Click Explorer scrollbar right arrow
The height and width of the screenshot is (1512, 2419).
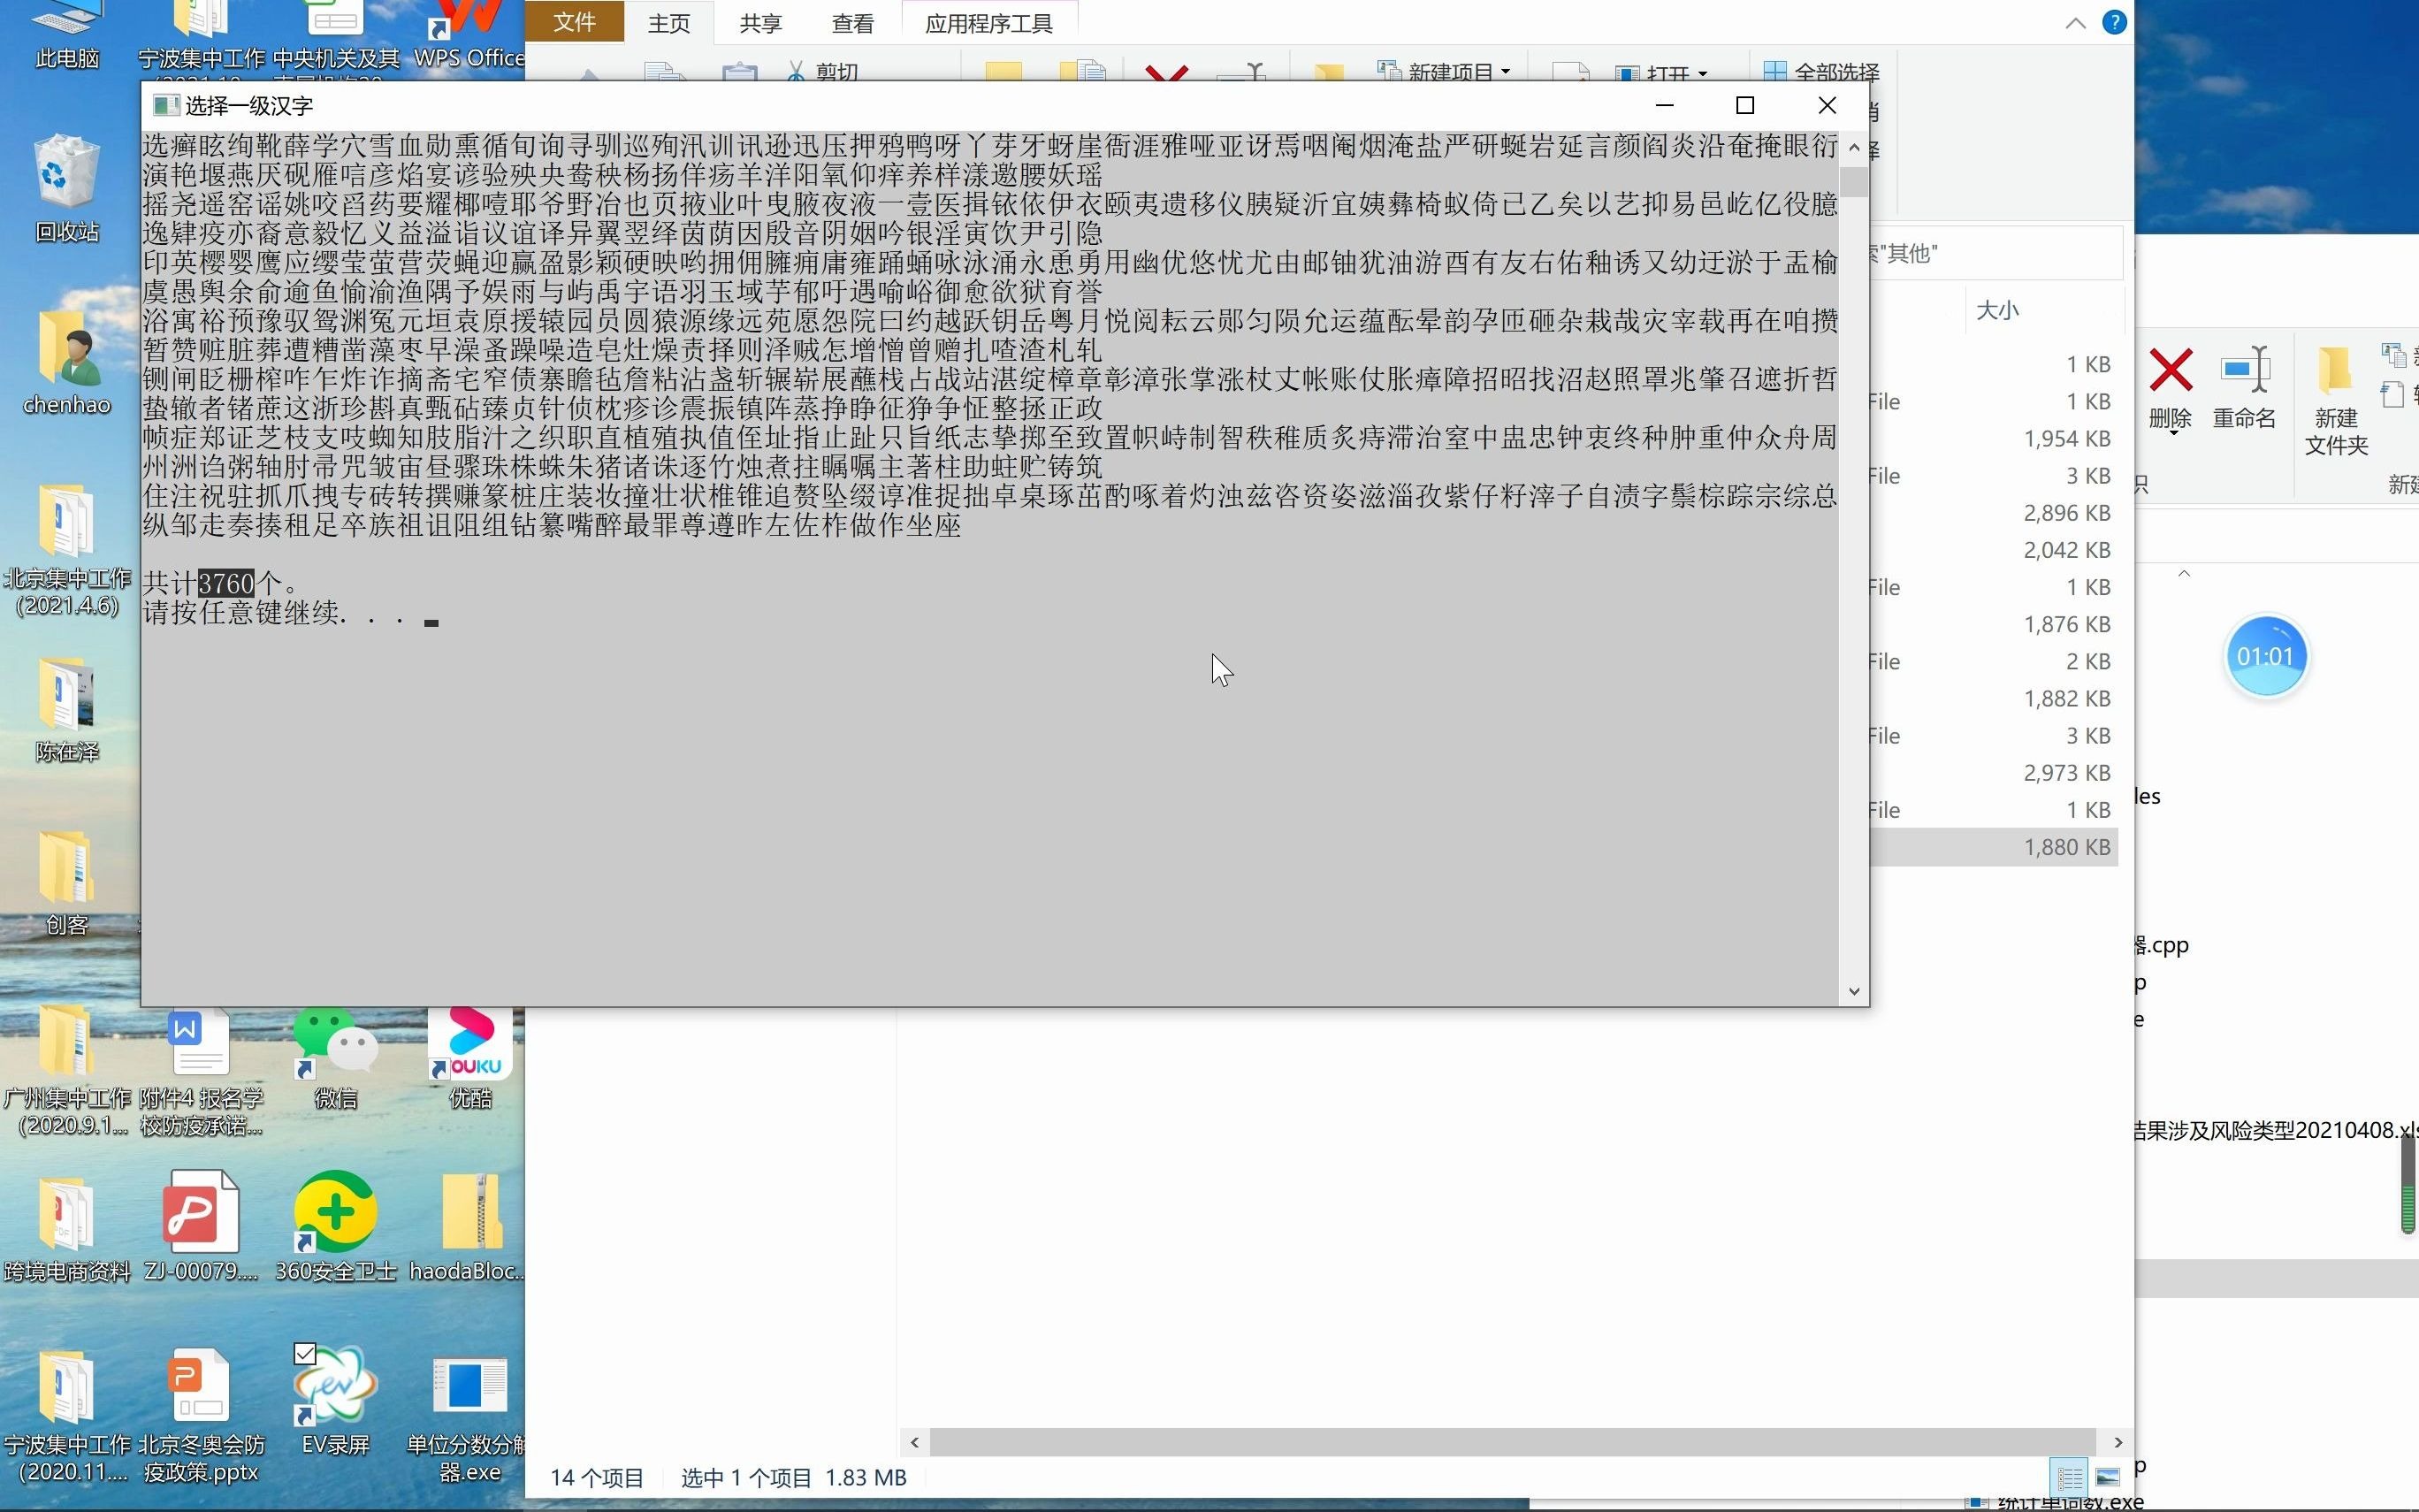tap(2118, 1442)
